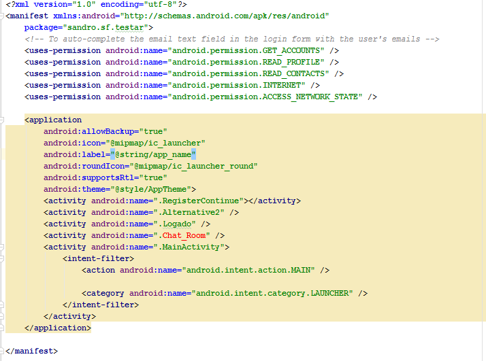This screenshot has height=361, width=486.
Task: Click .Alternative2 activity name
Action: tap(189, 212)
